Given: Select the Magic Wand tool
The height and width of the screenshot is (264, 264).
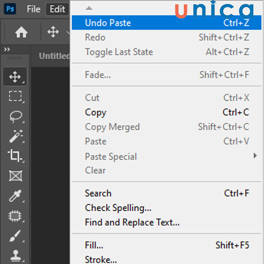Looking at the screenshot, I should [x=15, y=136].
